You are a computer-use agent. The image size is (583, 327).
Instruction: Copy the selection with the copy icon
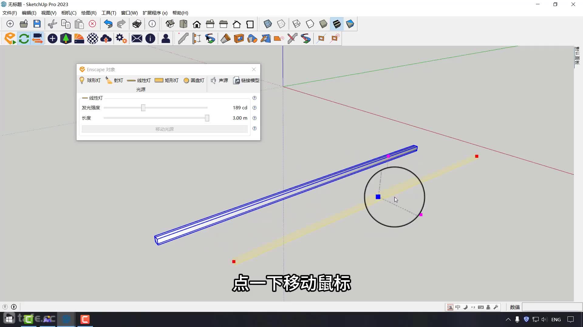pos(66,24)
